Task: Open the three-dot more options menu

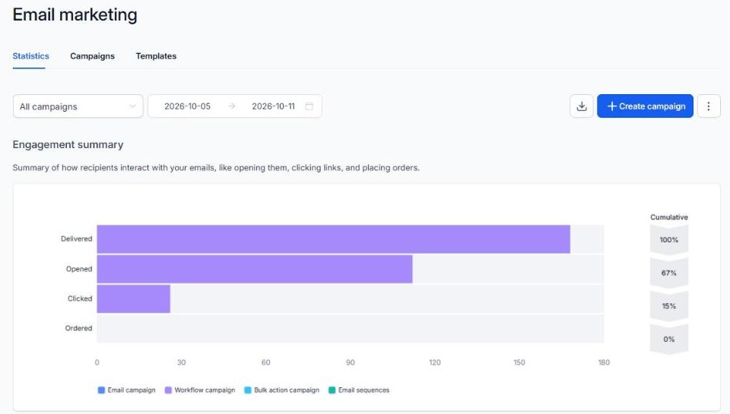Action: click(709, 106)
